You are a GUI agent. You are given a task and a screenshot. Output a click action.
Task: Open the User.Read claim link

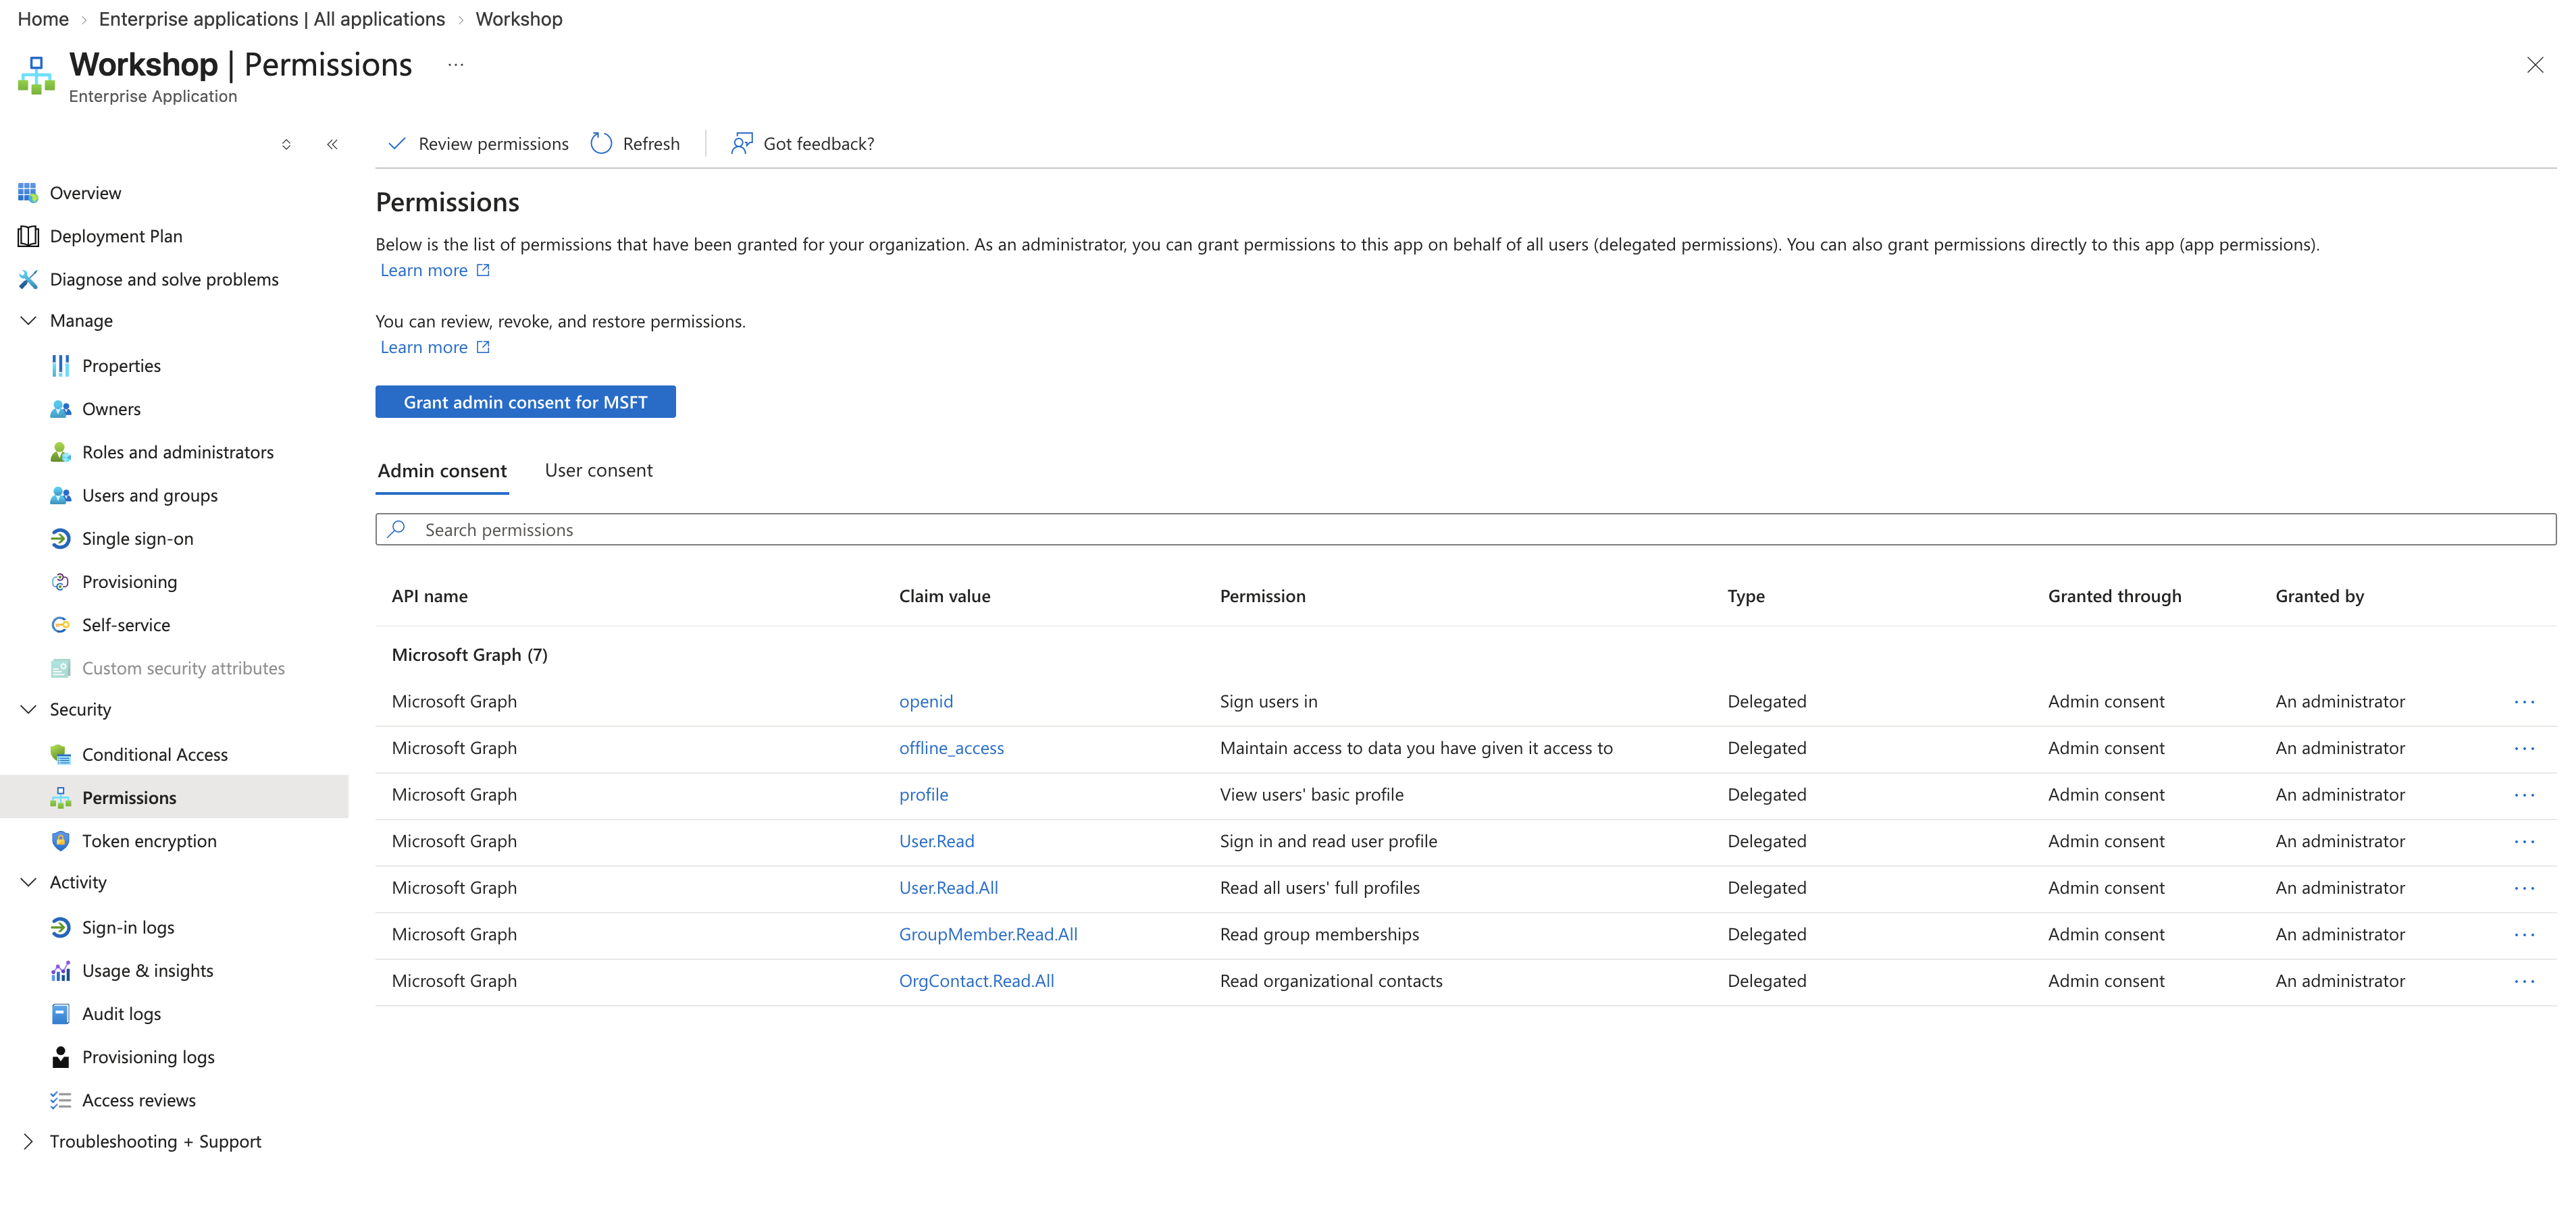pyautogui.click(x=936, y=841)
